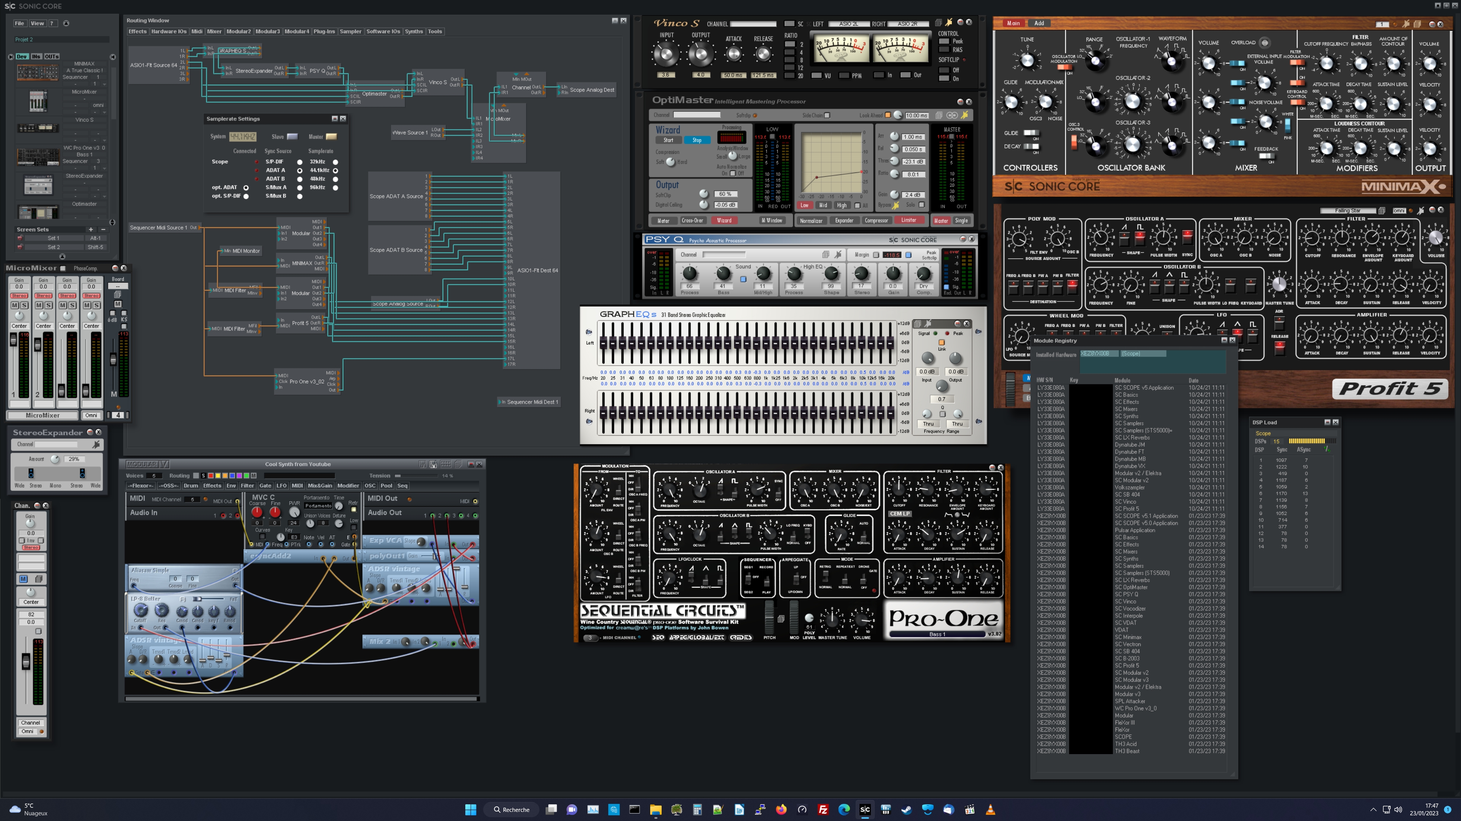
Task: Click the Single button in OptiMaster
Action: (961, 220)
